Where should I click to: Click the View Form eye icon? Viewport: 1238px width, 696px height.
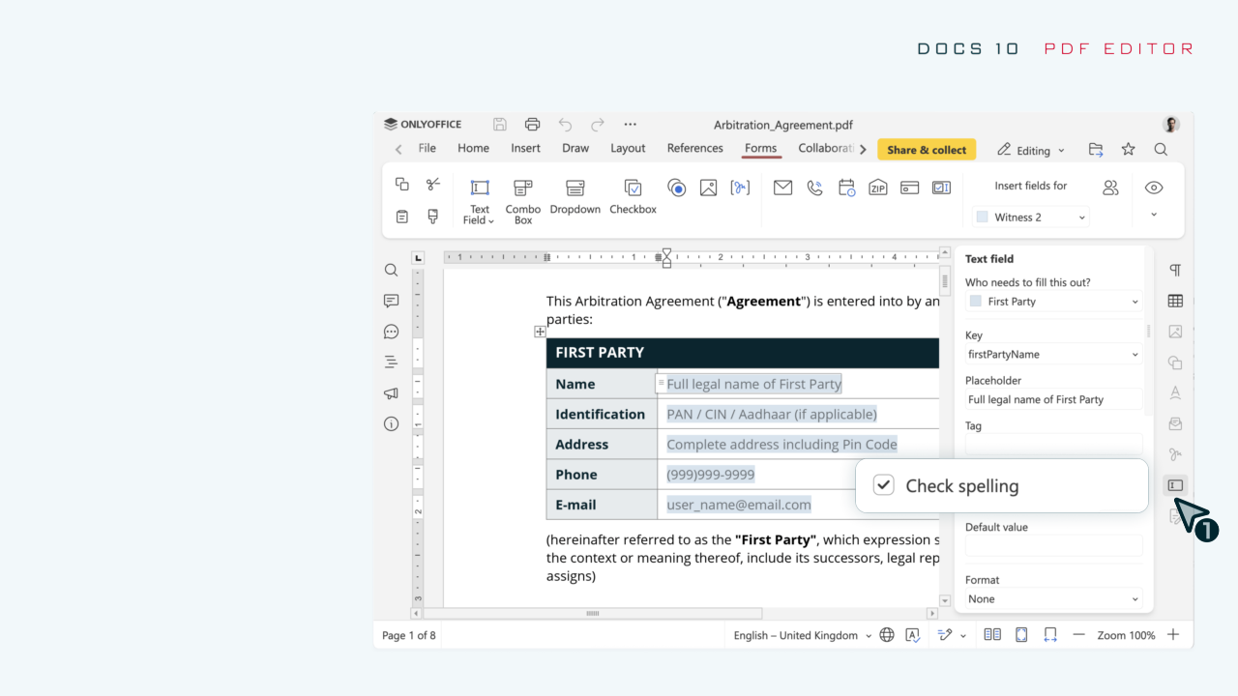(1154, 188)
